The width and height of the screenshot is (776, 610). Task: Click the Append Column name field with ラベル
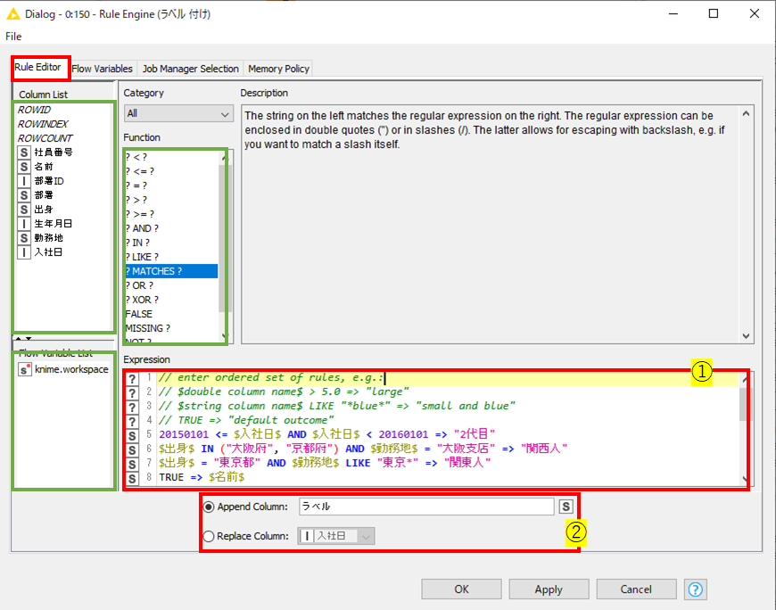click(x=426, y=507)
